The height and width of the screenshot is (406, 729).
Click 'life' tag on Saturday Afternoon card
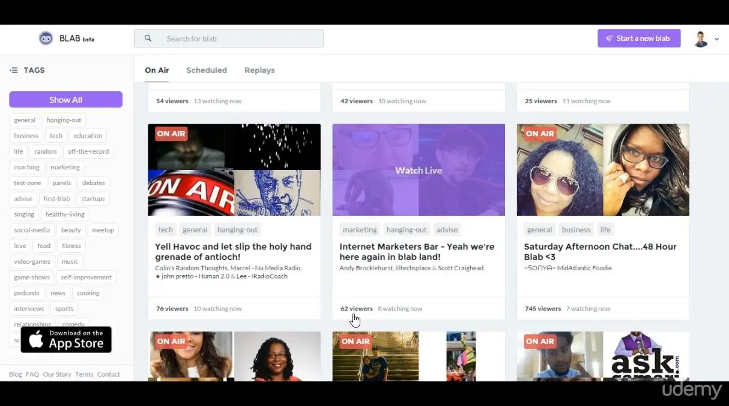605,229
